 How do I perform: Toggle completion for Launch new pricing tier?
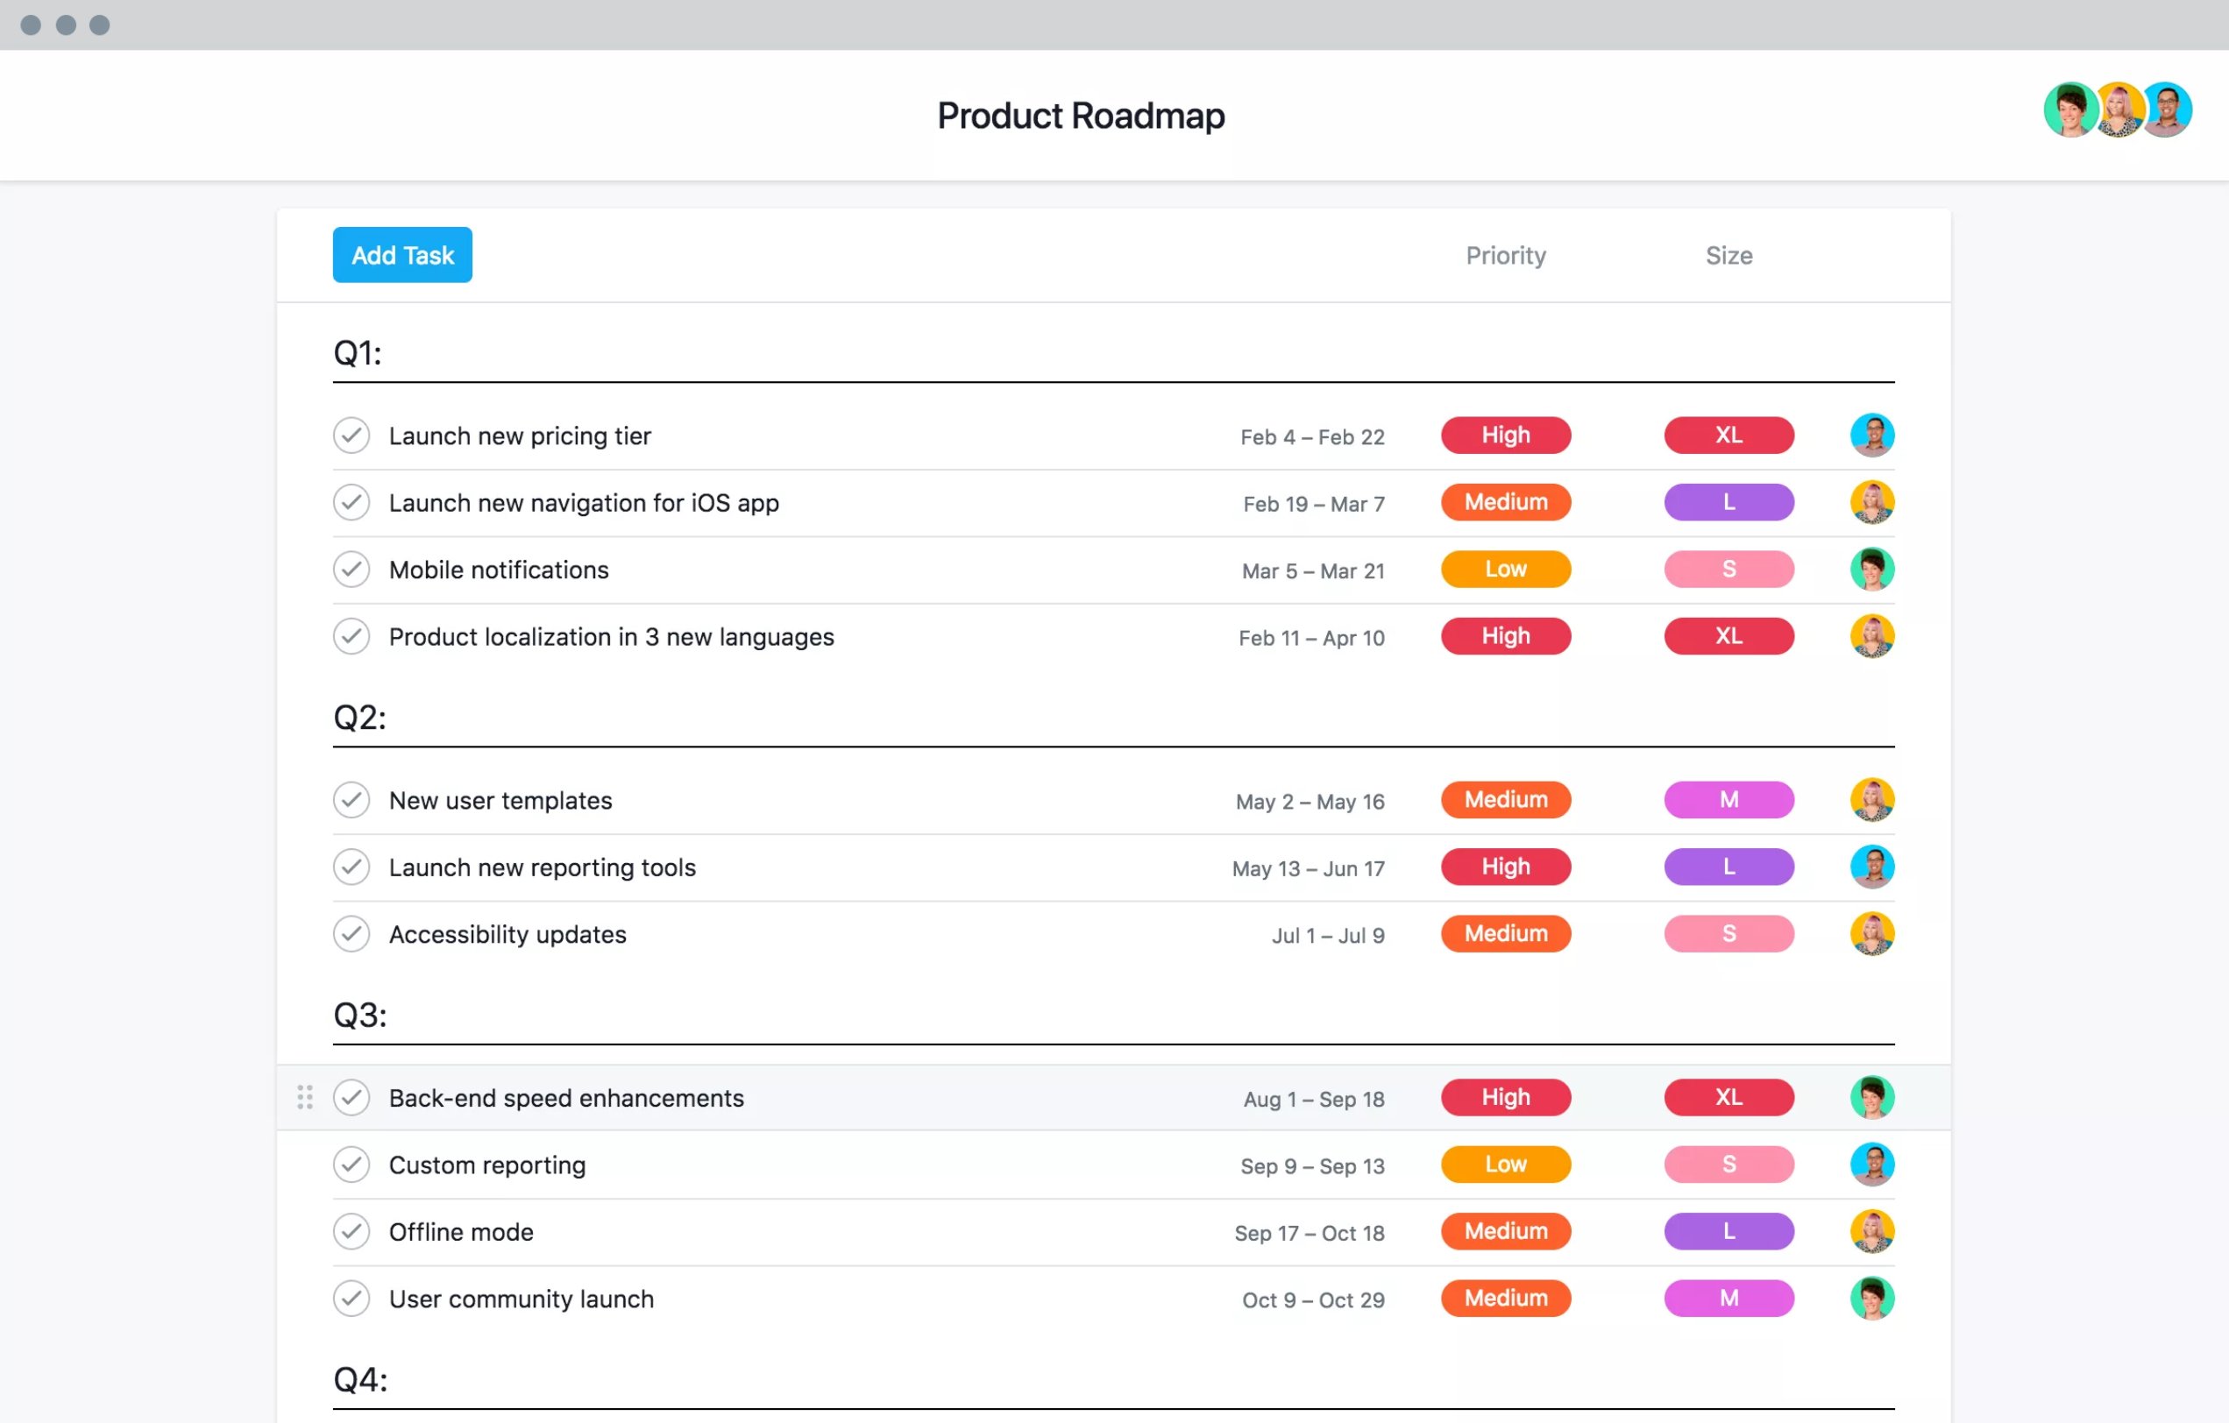pyautogui.click(x=351, y=434)
